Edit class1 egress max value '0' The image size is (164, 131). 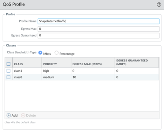93,71
